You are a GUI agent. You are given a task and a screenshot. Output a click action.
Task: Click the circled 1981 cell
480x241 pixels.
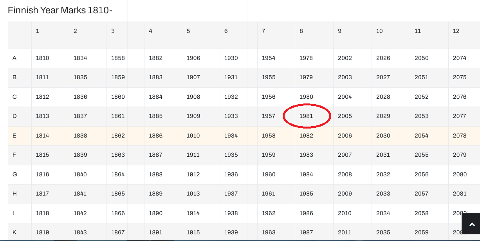tap(306, 116)
